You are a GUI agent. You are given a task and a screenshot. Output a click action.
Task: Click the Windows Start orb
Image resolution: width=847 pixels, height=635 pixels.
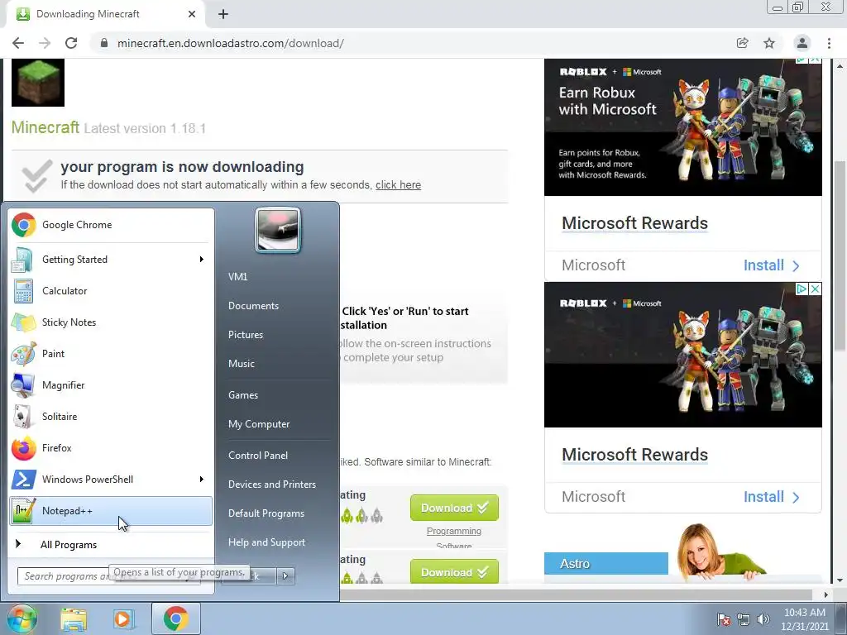22,618
